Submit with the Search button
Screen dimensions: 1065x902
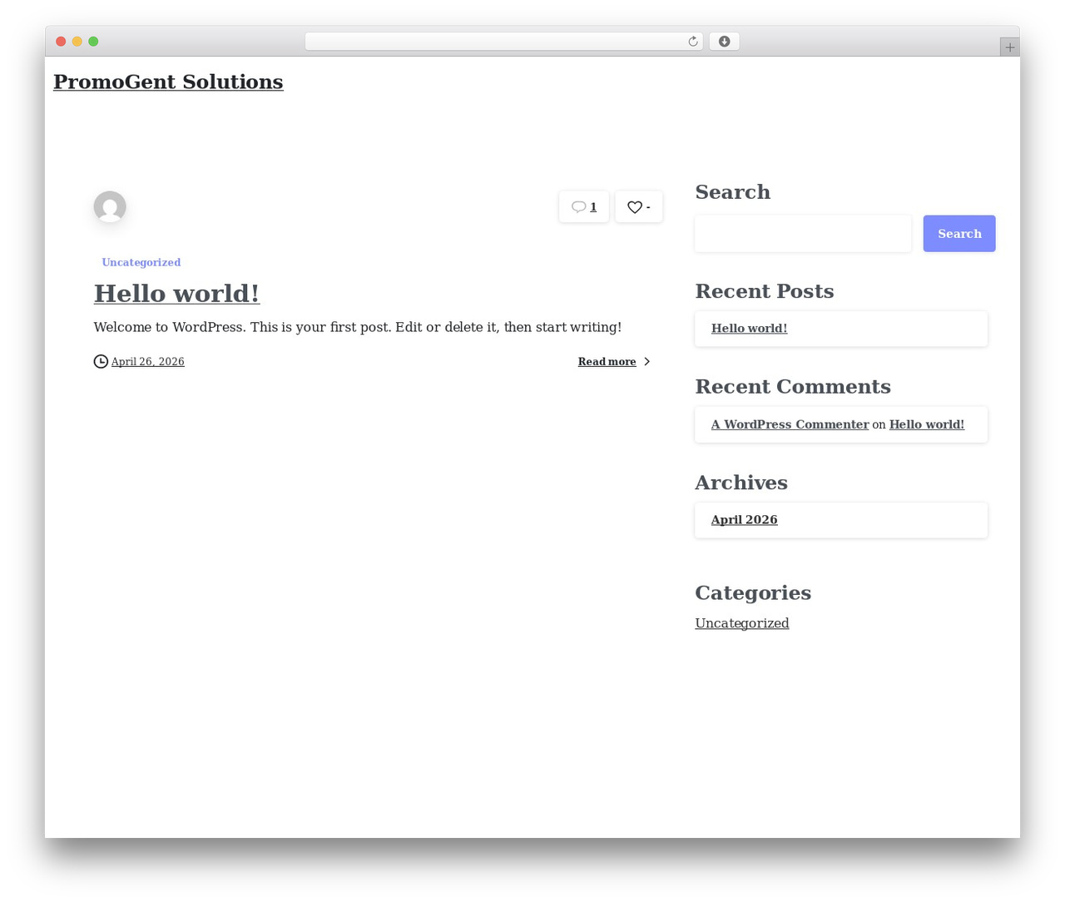tap(959, 234)
